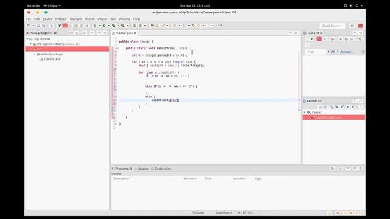Click the Task List synchronize icon at right end
This screenshot has height=219, width=390.
[x=360, y=39]
